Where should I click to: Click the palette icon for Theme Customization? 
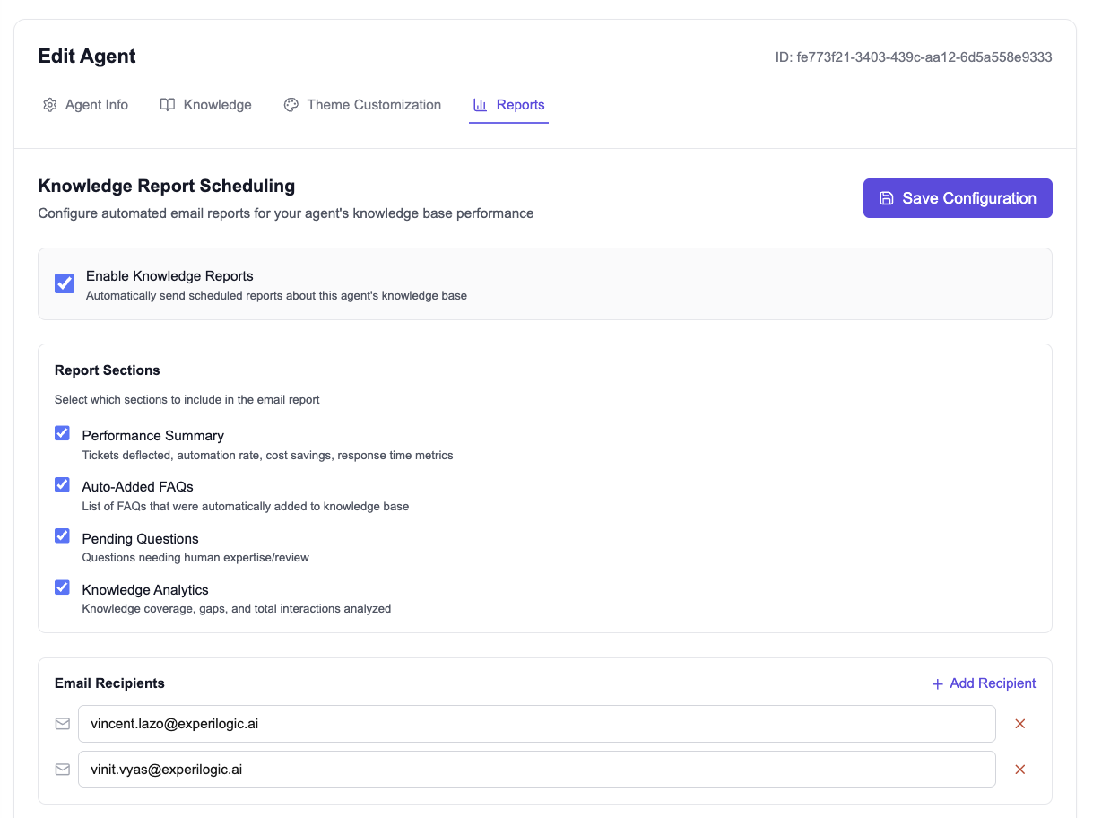click(x=291, y=105)
